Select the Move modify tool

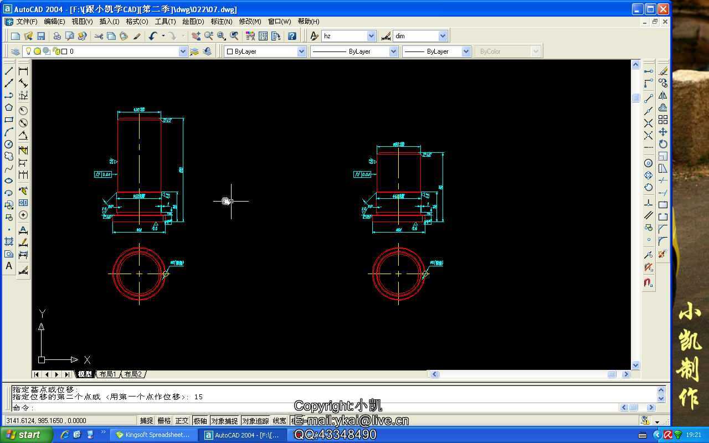point(663,132)
